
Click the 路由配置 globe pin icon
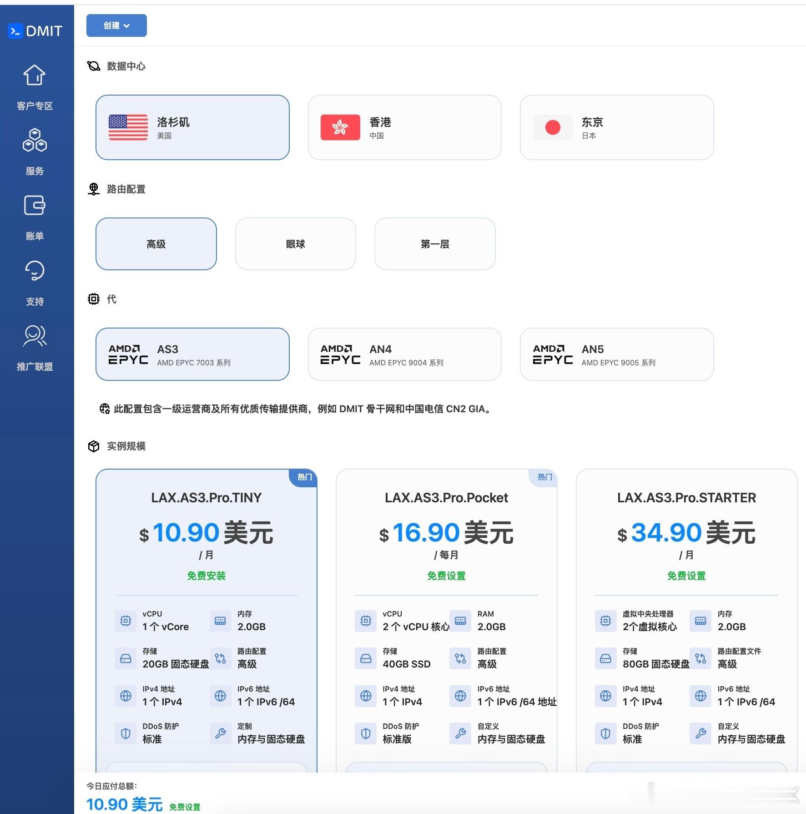[x=94, y=189]
